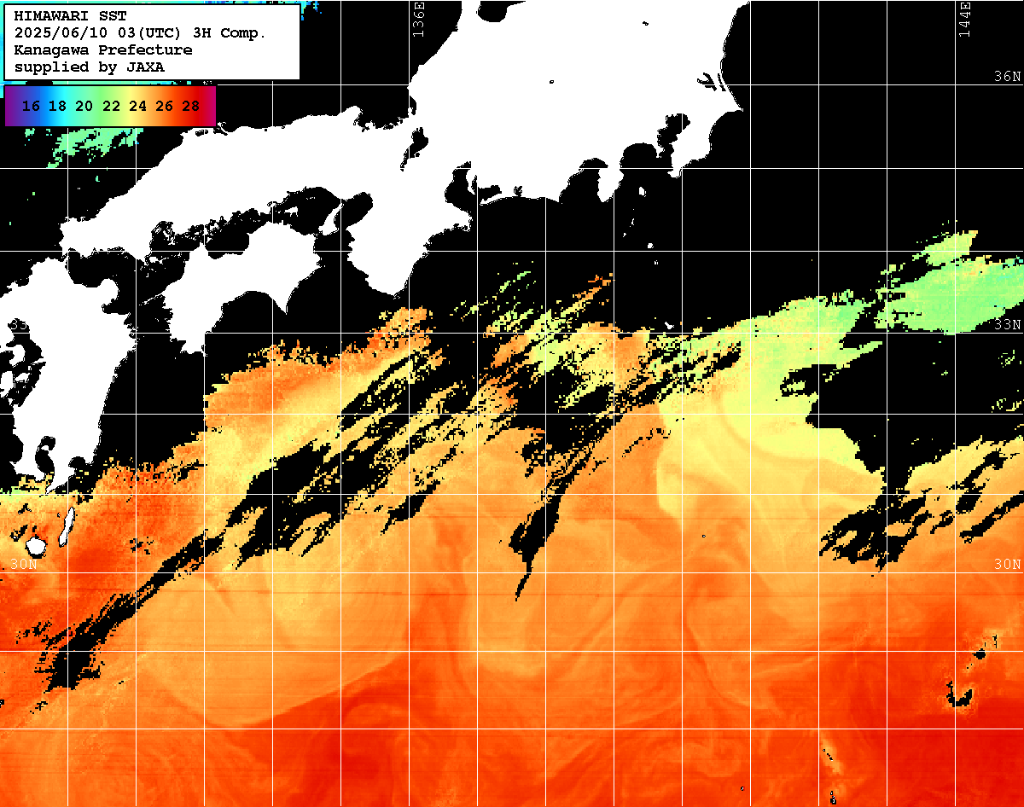Click the Kanagawa Prefecture label
The image size is (1024, 807).
[103, 50]
